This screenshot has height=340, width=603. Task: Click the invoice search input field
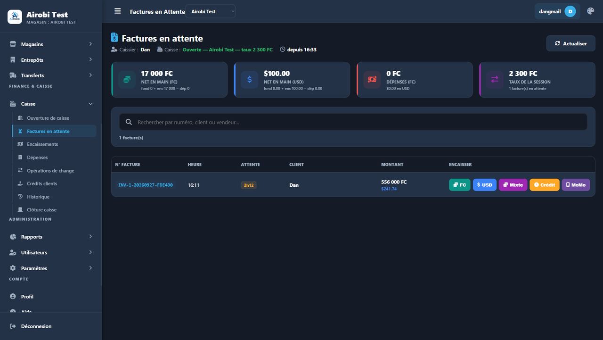353,122
